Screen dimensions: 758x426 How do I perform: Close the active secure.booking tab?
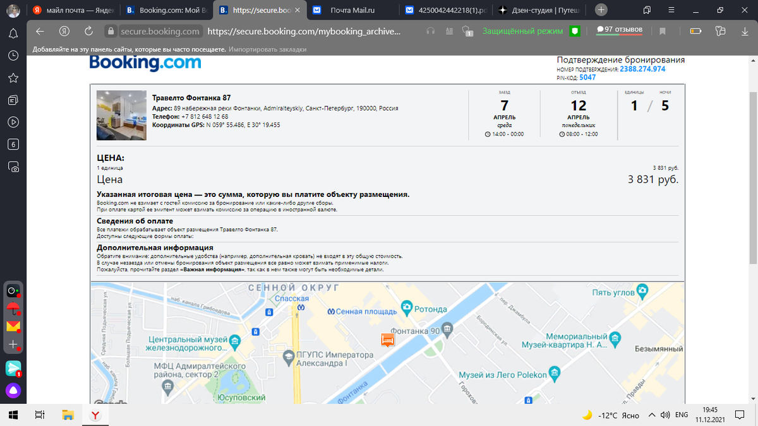298,10
